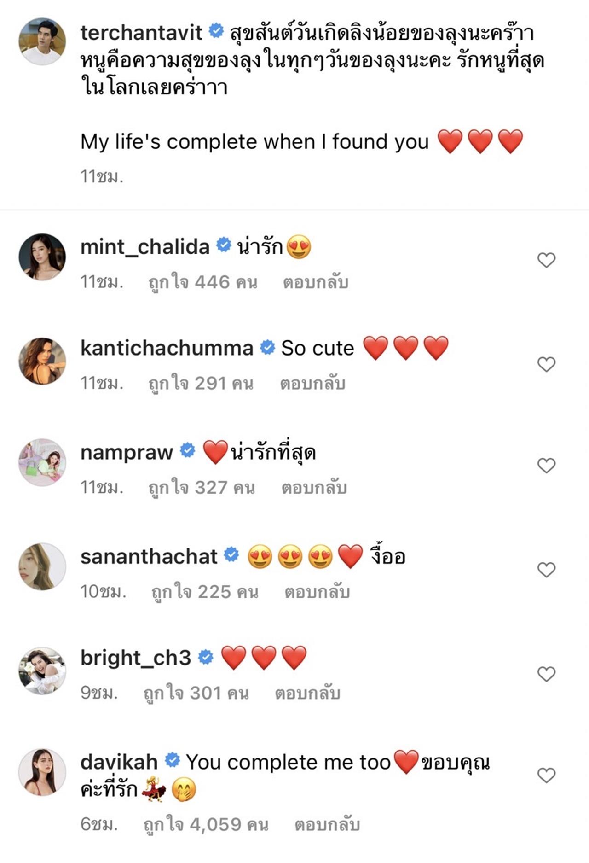This screenshot has width=589, height=863.
Task: Reply to kantichachumma's "So cute" comment
Action: (x=312, y=383)
